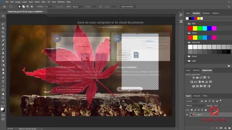Select the Spot Healing Brush tool
Image resolution: width=232 pixels, height=130 pixels.
click(x=3, y=45)
